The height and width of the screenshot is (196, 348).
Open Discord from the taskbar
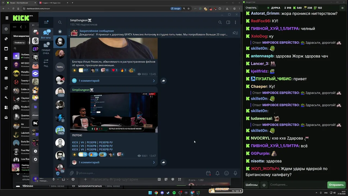click(x=162, y=193)
